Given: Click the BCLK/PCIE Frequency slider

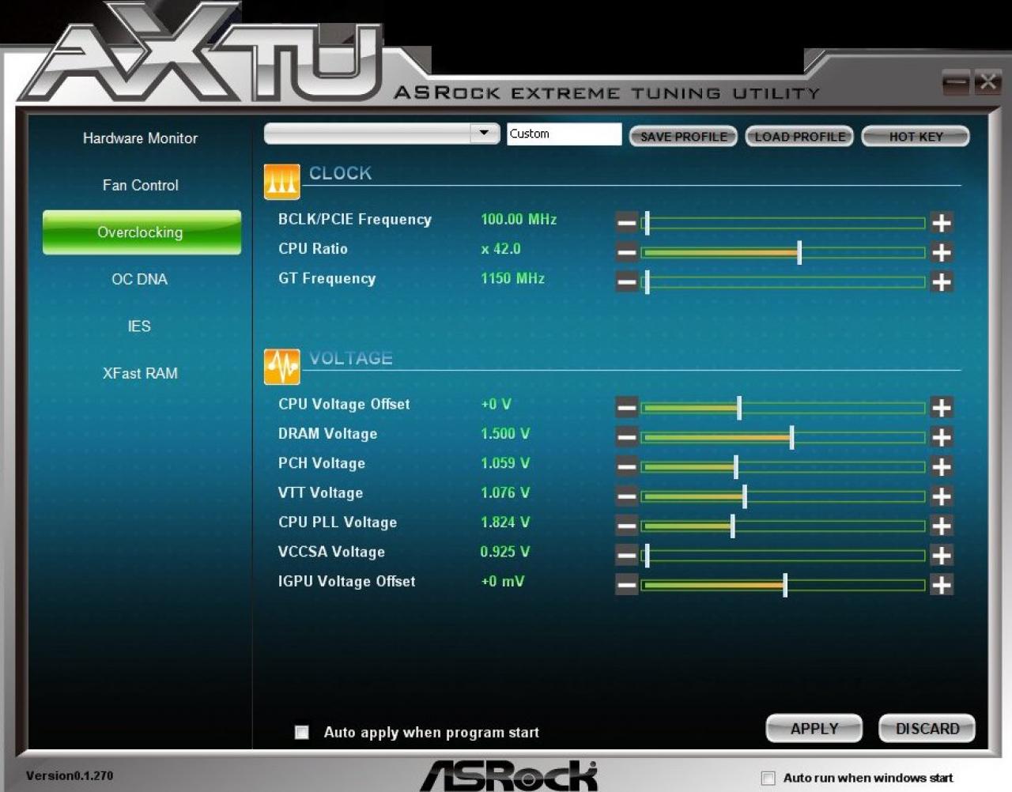Looking at the screenshot, I should (783, 223).
